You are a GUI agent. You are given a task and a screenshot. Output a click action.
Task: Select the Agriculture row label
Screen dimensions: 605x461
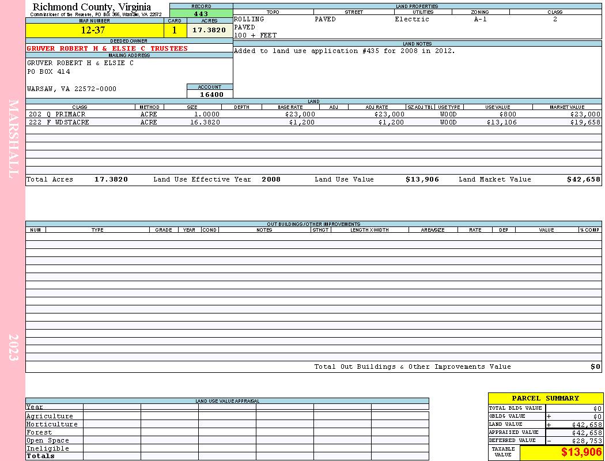tap(50, 416)
